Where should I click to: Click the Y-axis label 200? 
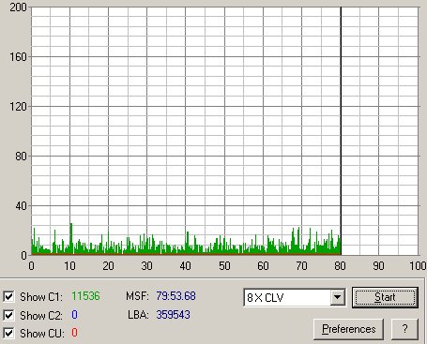[x=18, y=7]
